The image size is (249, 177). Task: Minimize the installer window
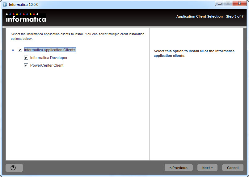click(220, 3)
